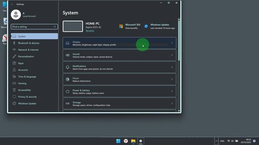The height and width of the screenshot is (145, 259).
Task: Click the user profile avatar
Action: tap(16, 14)
